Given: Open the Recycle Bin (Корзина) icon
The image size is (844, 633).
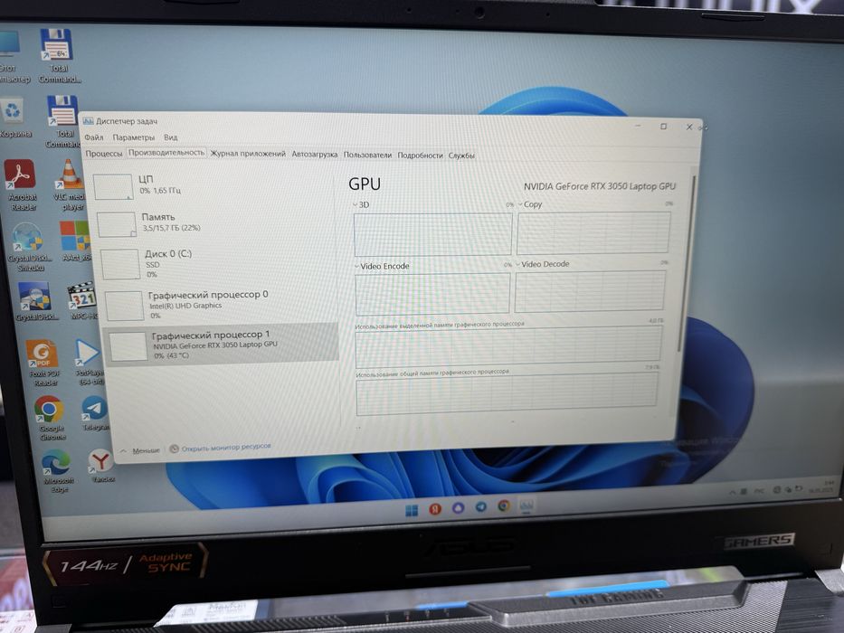Looking at the screenshot, I should click(x=14, y=118).
